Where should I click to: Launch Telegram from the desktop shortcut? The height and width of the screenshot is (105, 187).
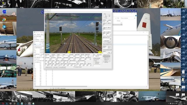[4, 27]
